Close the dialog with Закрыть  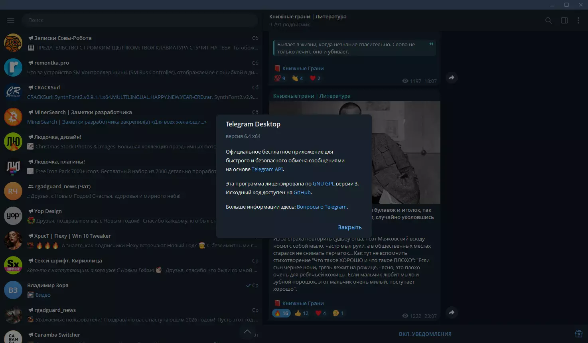click(350, 227)
